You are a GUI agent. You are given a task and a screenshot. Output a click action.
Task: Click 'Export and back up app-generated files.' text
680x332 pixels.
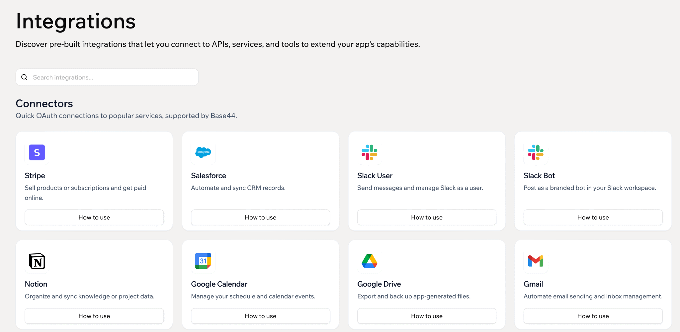414,296
